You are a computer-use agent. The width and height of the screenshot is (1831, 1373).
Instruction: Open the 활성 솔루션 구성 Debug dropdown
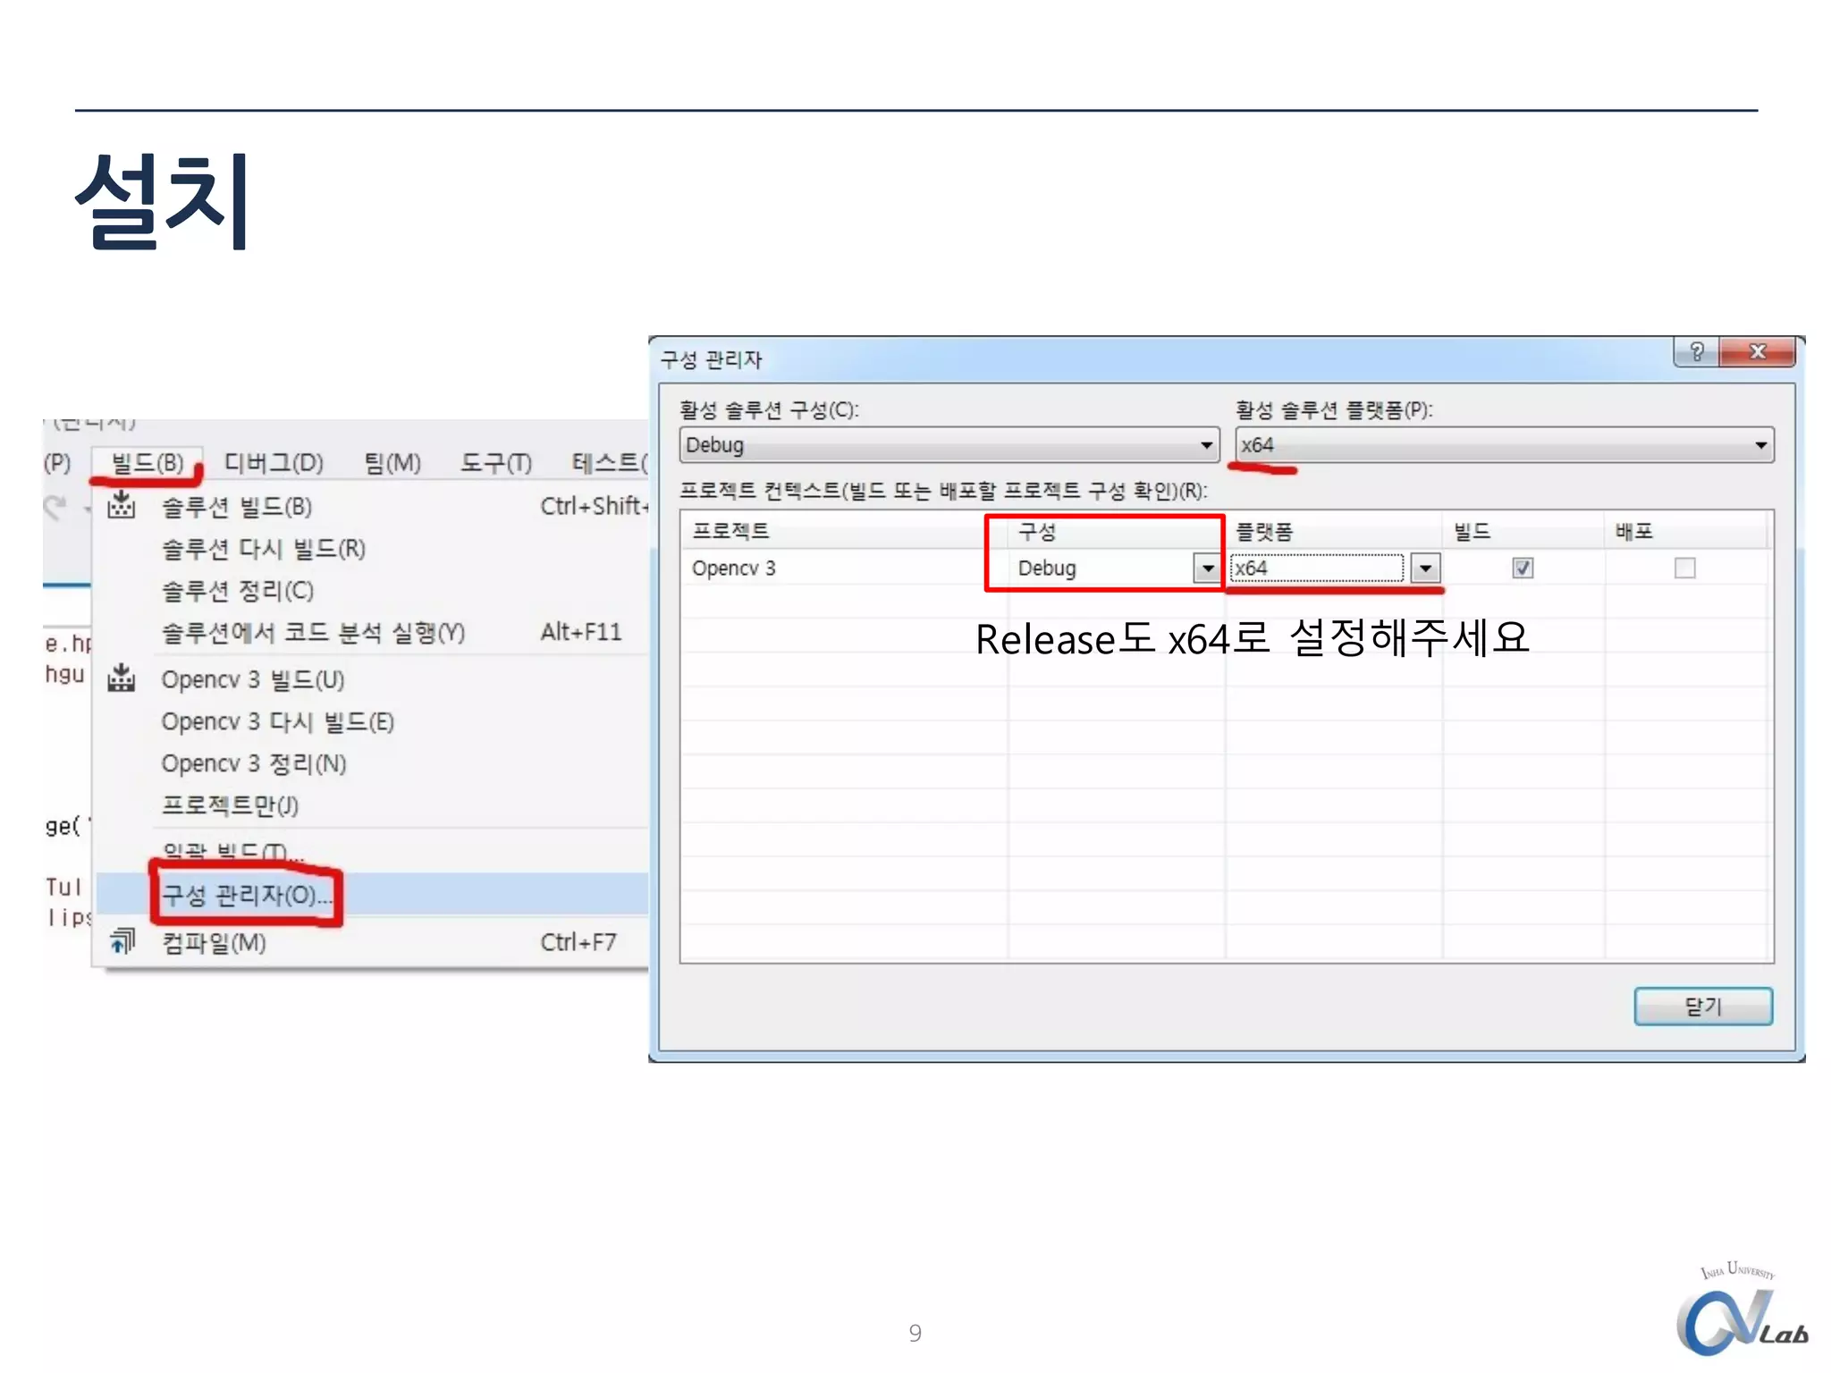click(949, 445)
